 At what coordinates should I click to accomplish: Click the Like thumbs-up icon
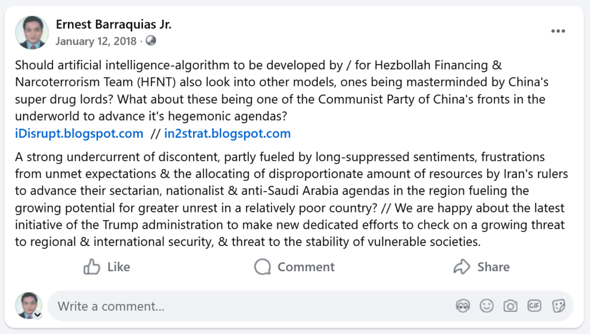[x=92, y=267]
